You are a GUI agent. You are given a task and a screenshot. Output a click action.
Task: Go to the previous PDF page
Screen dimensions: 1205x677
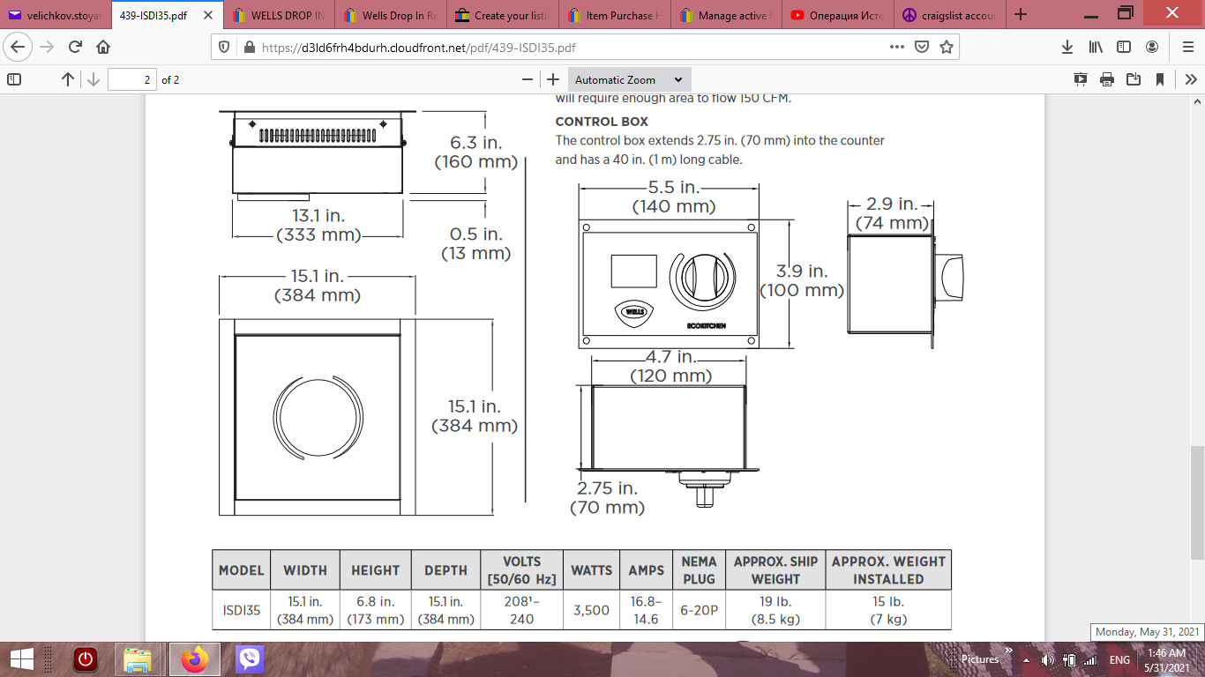tap(68, 79)
